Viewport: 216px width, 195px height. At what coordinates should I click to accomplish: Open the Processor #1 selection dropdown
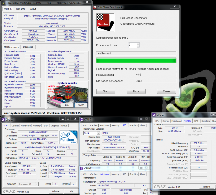click(x=37, y=184)
